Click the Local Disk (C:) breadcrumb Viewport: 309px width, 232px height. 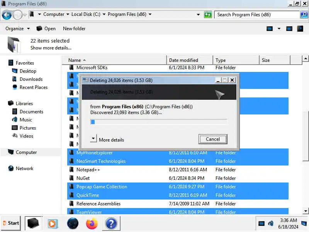click(x=86, y=14)
